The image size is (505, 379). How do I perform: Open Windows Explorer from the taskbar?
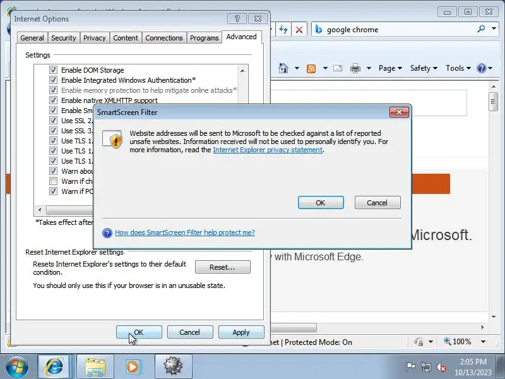tap(95, 366)
